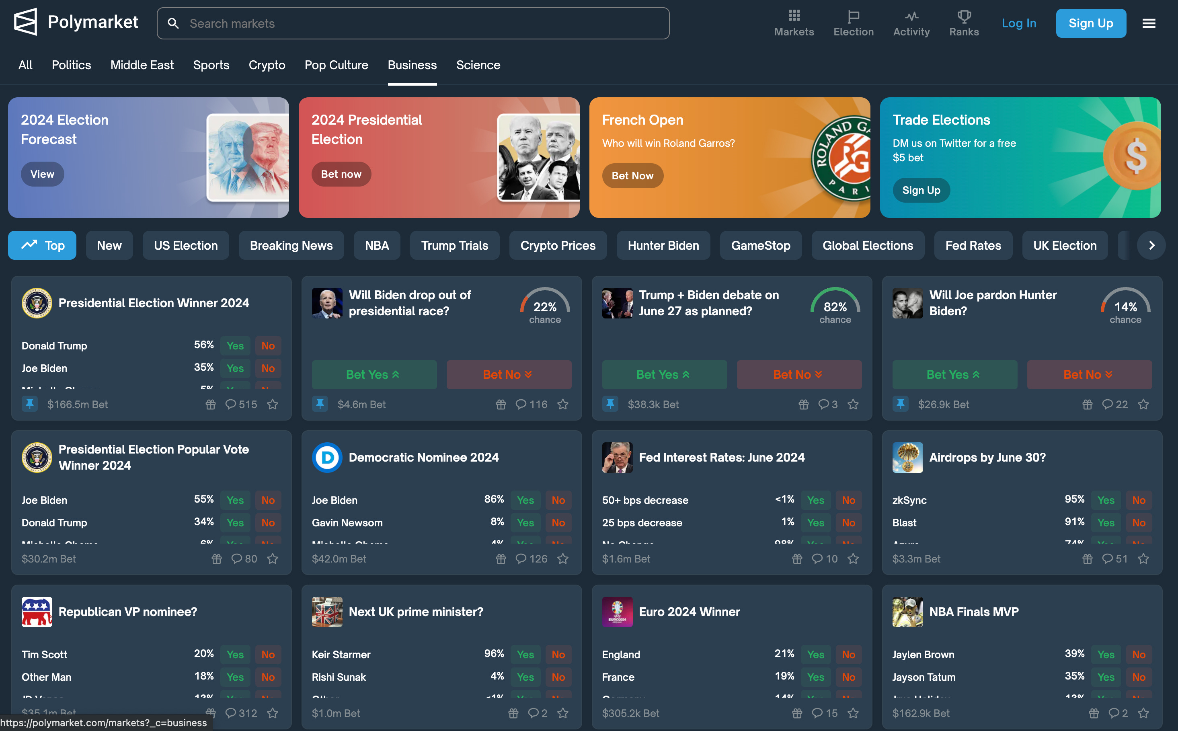This screenshot has height=731, width=1178.
Task: Open the Election flag icon
Action: pos(853,16)
